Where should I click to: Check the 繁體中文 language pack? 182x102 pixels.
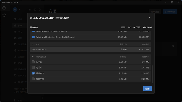(x=33, y=79)
